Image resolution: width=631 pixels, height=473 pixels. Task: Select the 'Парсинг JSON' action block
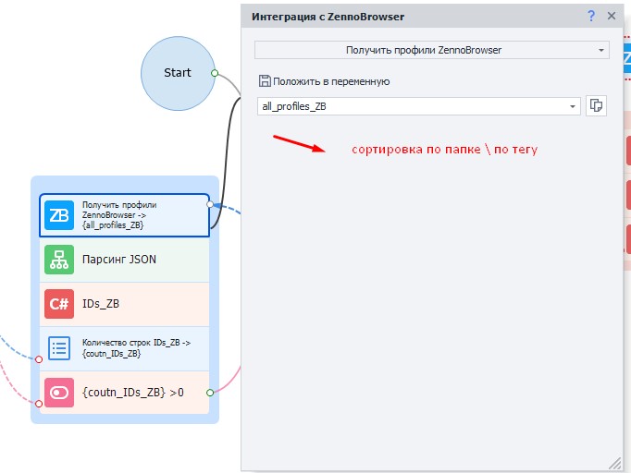pyautogui.click(x=124, y=260)
